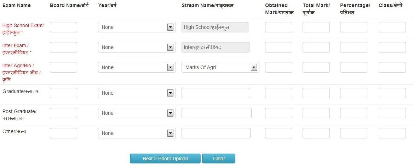Focus Stream Name field for Graduate row
Image resolution: width=413 pixels, height=168 pixels.
coord(216,93)
